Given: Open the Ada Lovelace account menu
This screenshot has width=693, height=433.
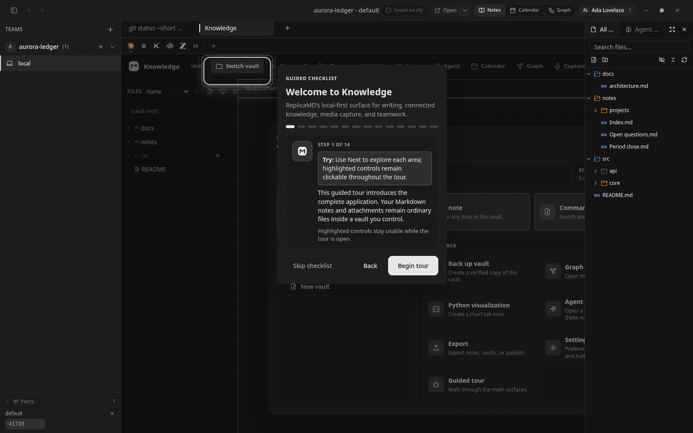Looking at the screenshot, I should 608,10.
